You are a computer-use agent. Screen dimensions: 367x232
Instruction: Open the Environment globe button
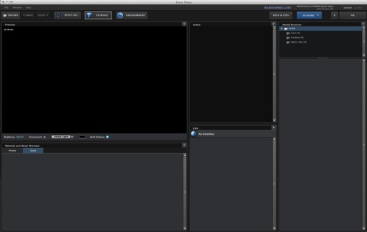(x=132, y=15)
